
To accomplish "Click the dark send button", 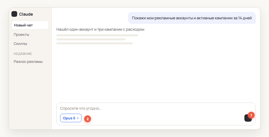I will click(248, 118).
